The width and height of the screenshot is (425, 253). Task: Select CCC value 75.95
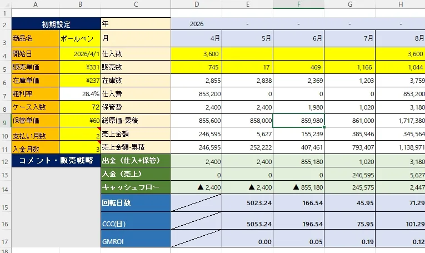click(x=349, y=221)
